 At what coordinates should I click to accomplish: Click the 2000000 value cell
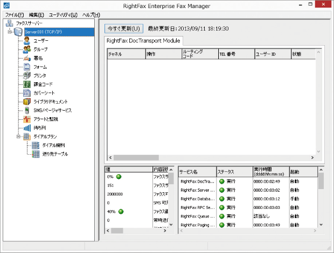pos(115,194)
